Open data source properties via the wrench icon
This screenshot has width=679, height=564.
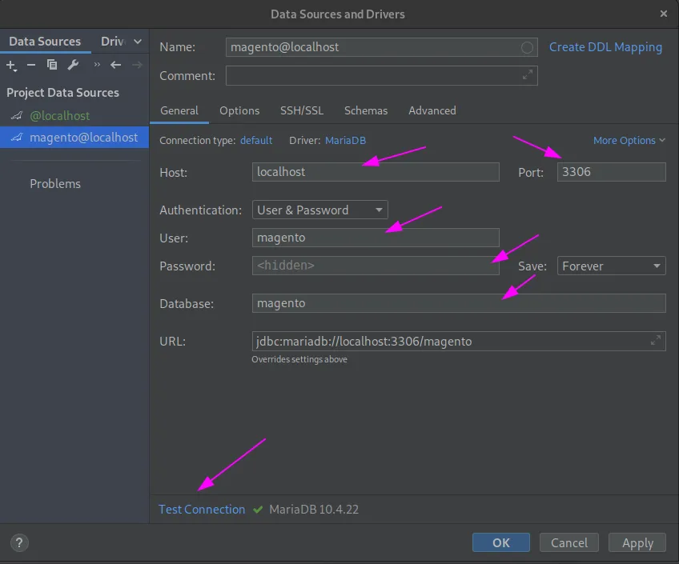point(71,65)
